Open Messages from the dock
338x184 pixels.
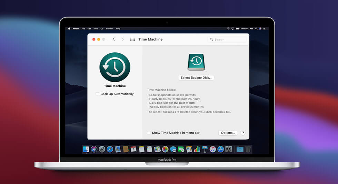[173, 149]
